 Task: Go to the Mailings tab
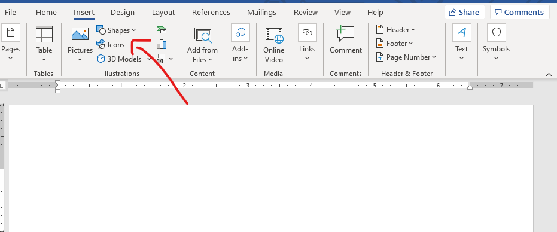(262, 13)
